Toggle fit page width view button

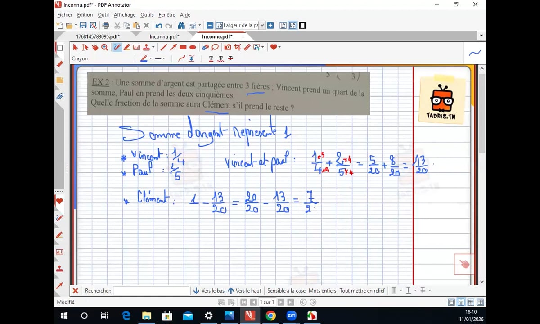(x=292, y=26)
